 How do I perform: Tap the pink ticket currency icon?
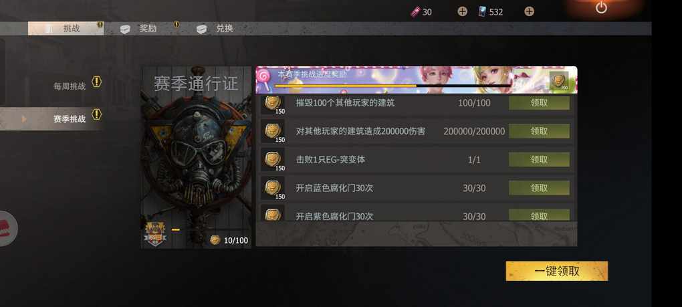[x=415, y=12]
